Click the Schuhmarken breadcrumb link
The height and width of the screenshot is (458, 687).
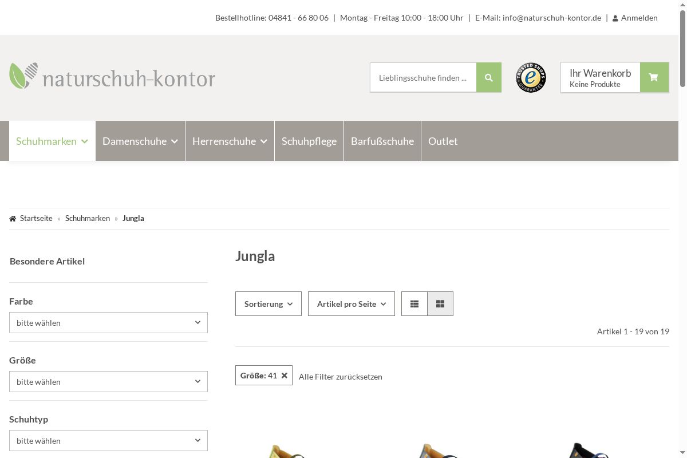(x=88, y=219)
